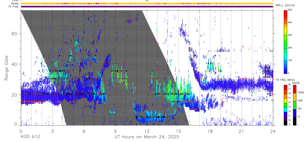Click the 'Noise' row label at top

[15, 4]
